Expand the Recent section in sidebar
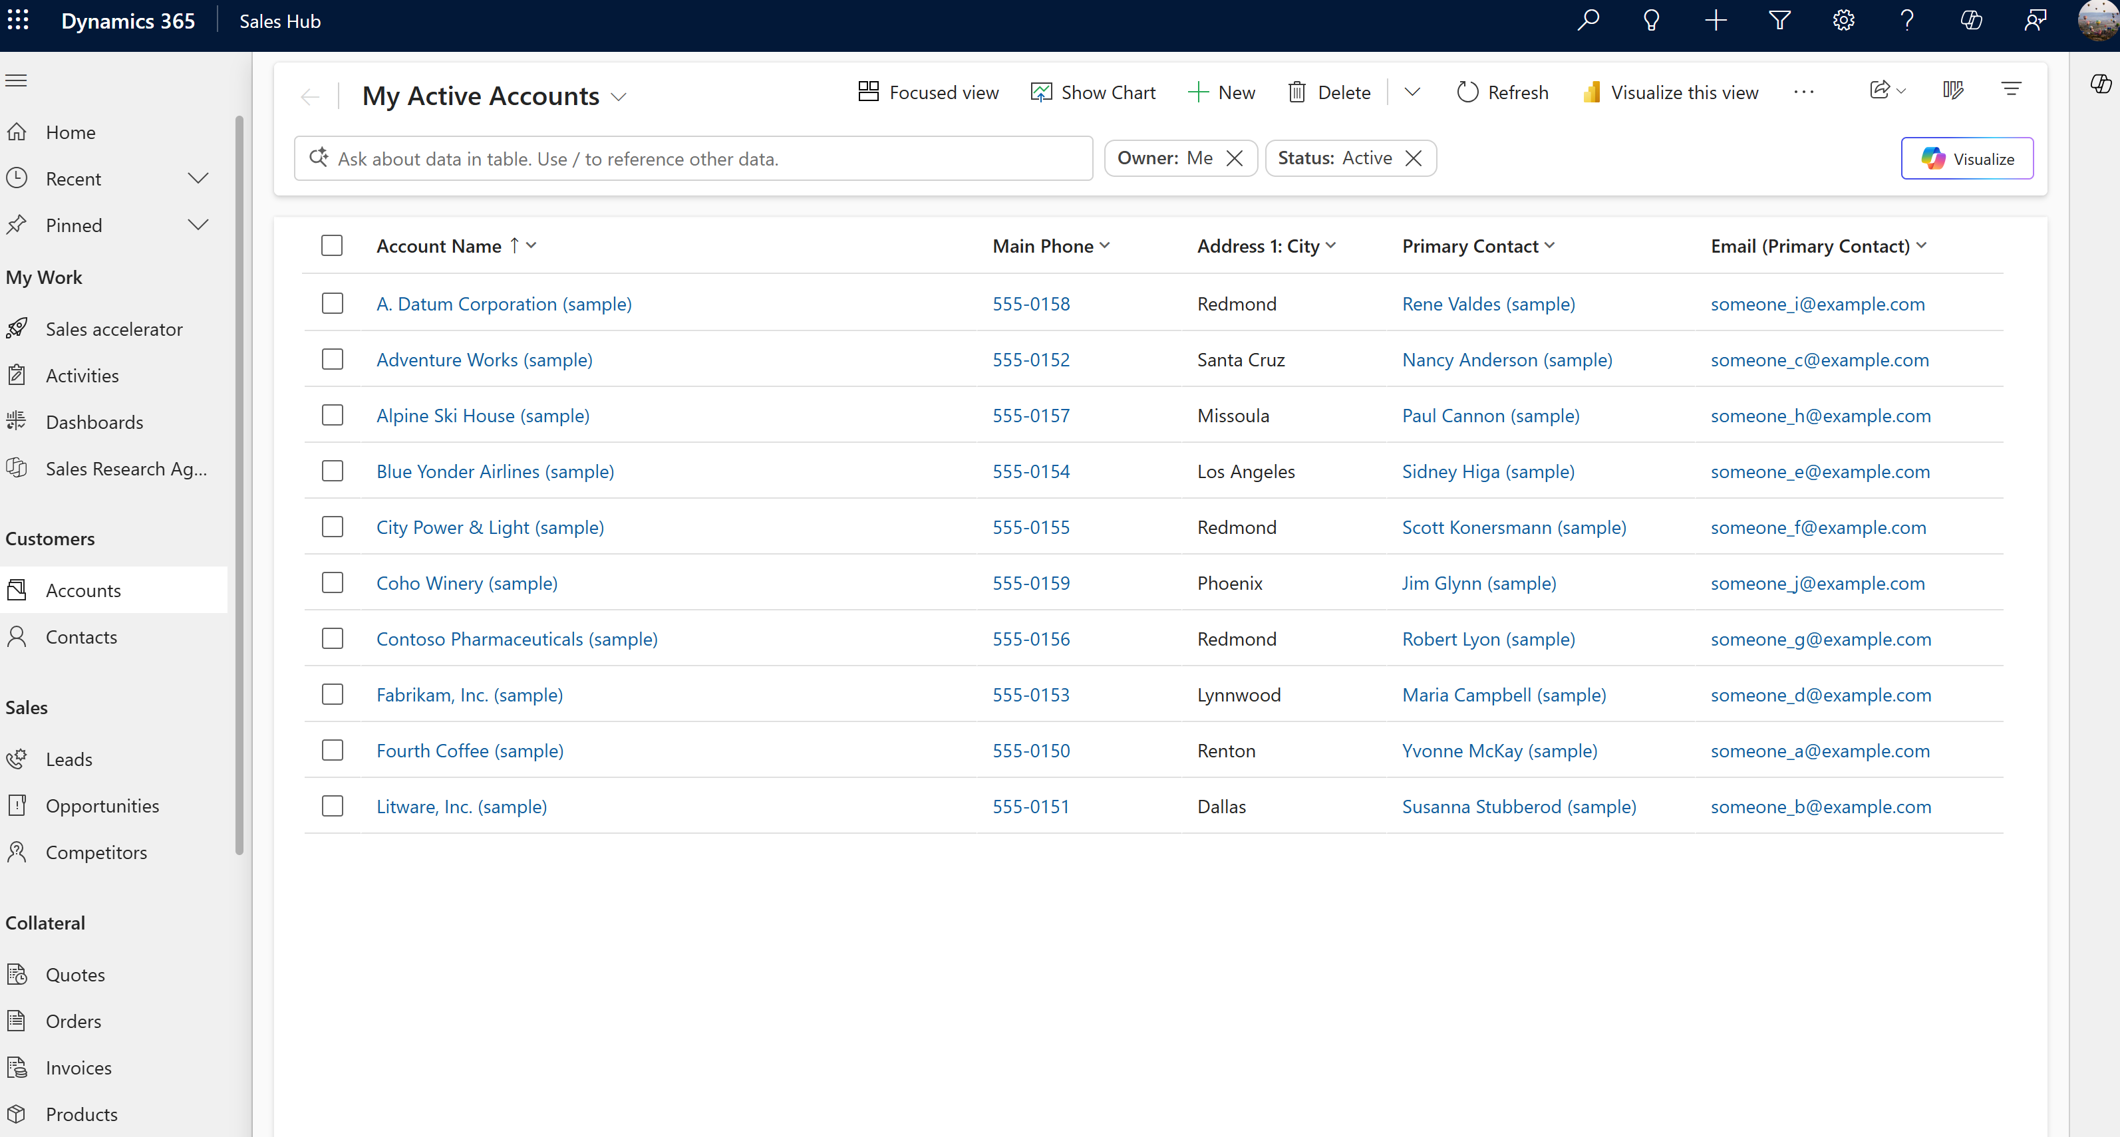 coord(198,179)
